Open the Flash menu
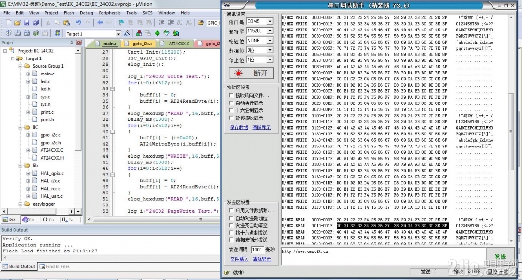The width and height of the screenshot is (522, 280). pyautogui.click(x=69, y=13)
